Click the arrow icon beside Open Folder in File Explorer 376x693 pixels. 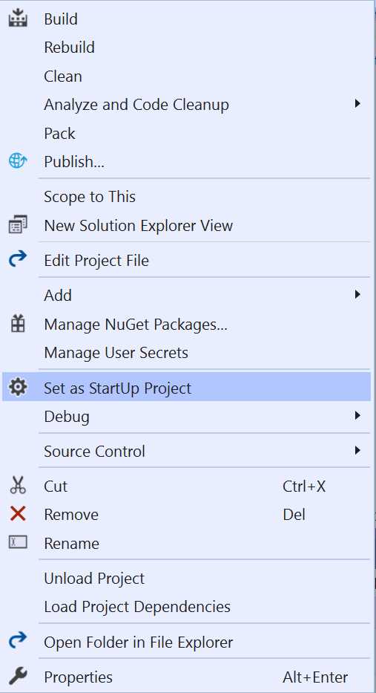click(18, 640)
